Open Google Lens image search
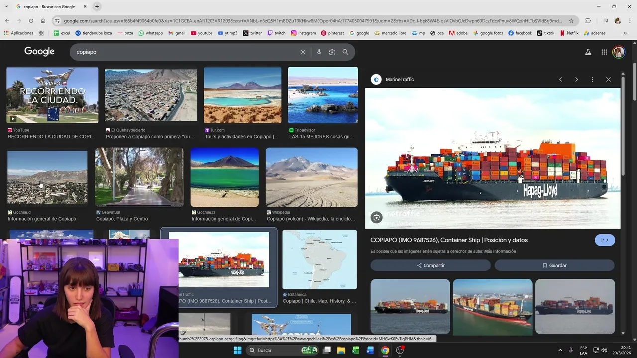637x358 pixels. point(332,52)
